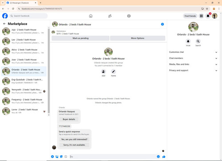Open a new browser tab
The image size is (222, 161).
tap(40, 3)
